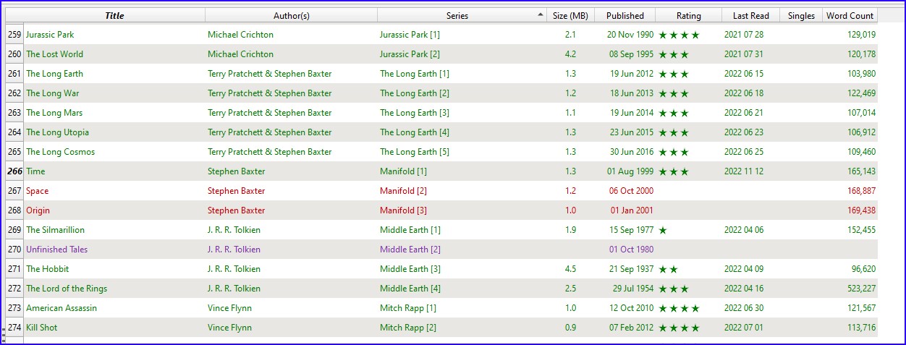Sort books by the Published column header

(625, 15)
